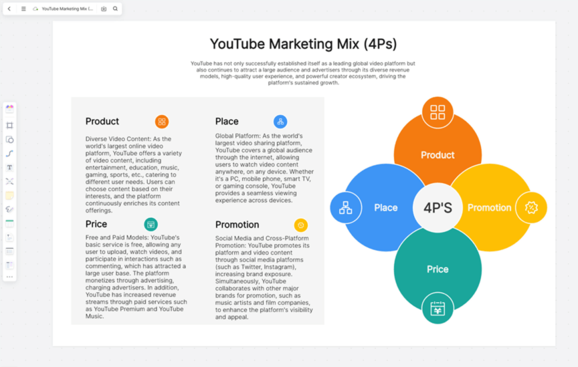Select the document card tool

tap(9, 237)
